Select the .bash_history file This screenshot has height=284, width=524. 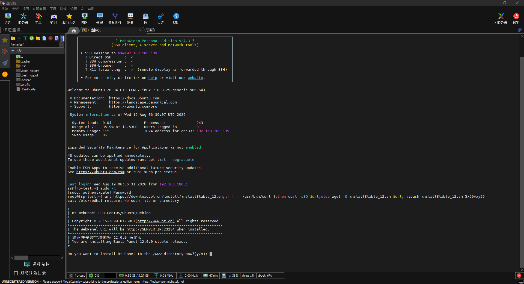(x=28, y=71)
